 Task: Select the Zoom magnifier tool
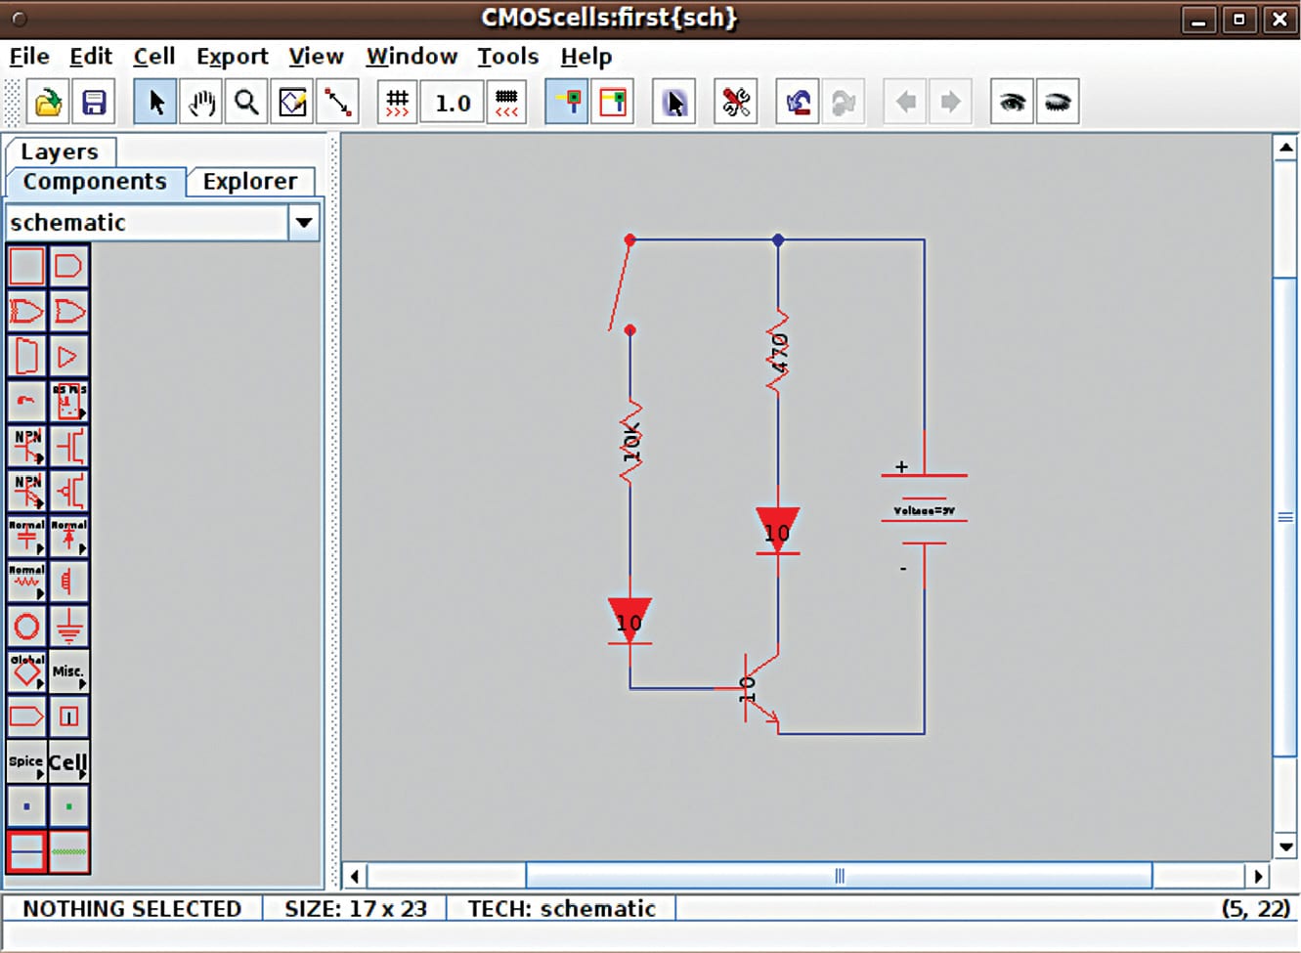[246, 103]
